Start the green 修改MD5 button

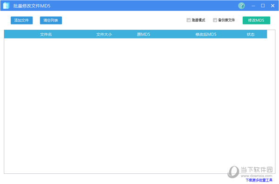(x=256, y=20)
